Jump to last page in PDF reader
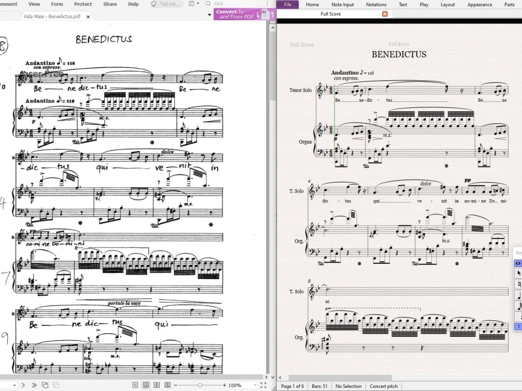The height and width of the screenshot is (391, 522). [x=34, y=385]
